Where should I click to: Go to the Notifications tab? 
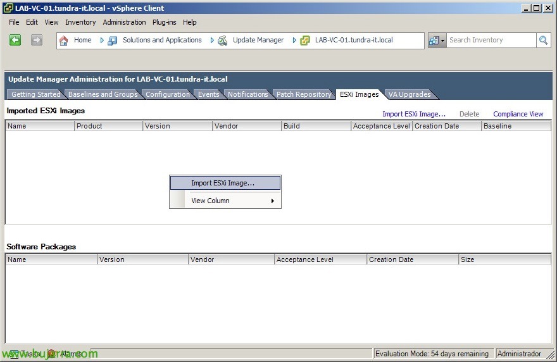(248, 94)
